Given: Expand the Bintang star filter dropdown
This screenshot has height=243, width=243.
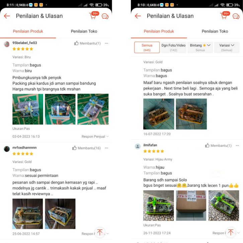Looking at the screenshot, I should point(200,48).
